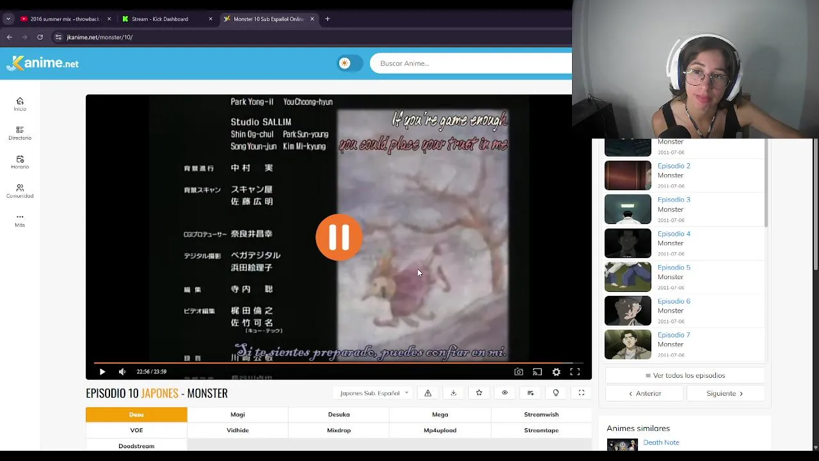Click the Episodio 6 thumbnail

[x=628, y=311]
